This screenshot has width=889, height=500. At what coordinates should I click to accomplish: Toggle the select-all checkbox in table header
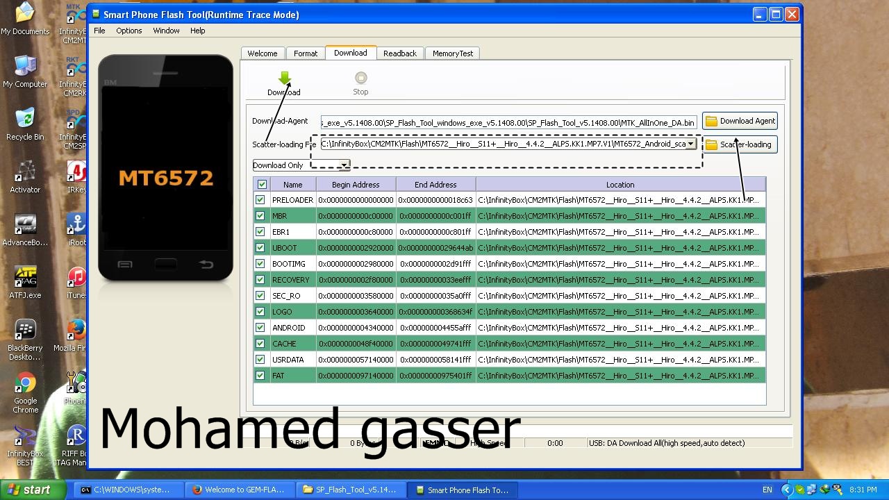pos(262,185)
